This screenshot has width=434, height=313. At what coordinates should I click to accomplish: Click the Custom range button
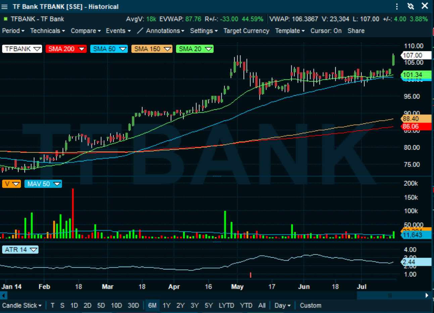(310, 306)
